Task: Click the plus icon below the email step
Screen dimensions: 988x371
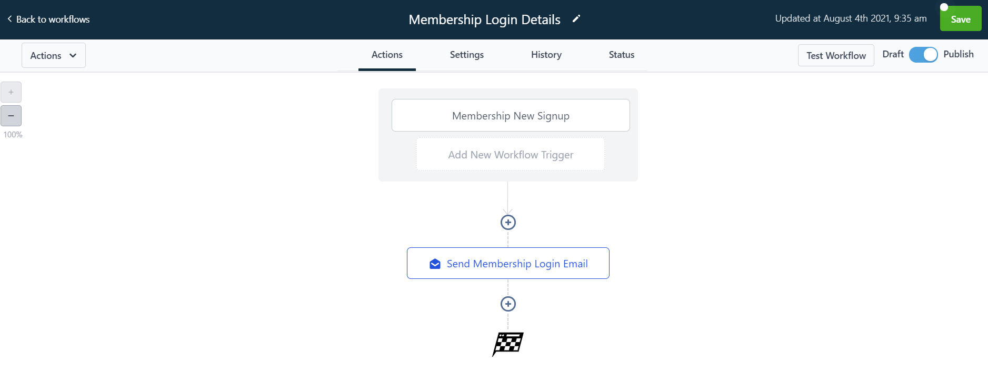Action: tap(507, 303)
